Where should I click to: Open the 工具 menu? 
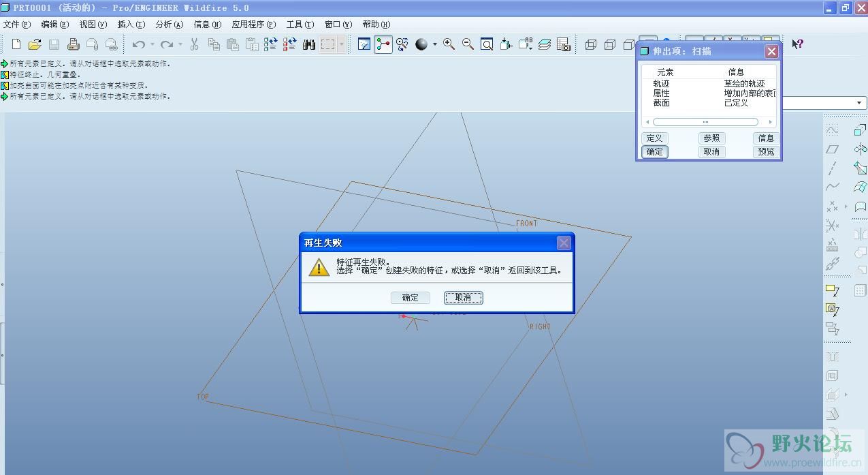[300, 25]
